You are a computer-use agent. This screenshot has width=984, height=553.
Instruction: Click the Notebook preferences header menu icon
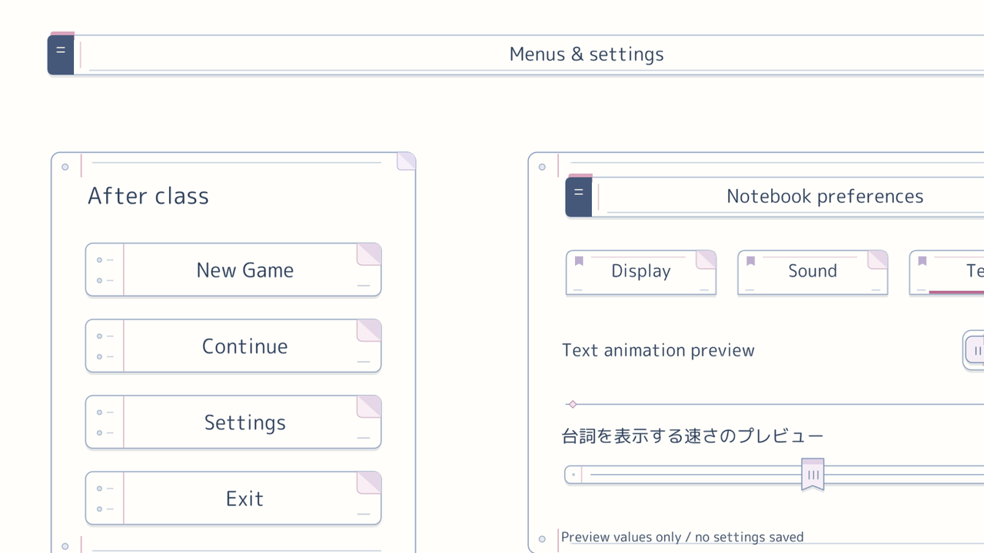click(579, 196)
